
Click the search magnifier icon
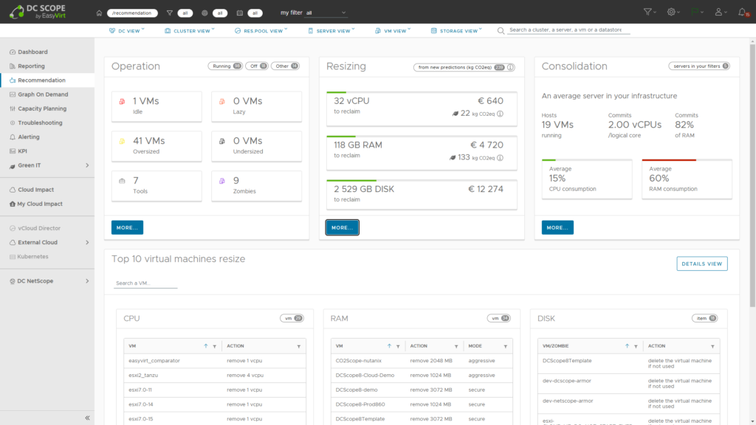coord(501,31)
